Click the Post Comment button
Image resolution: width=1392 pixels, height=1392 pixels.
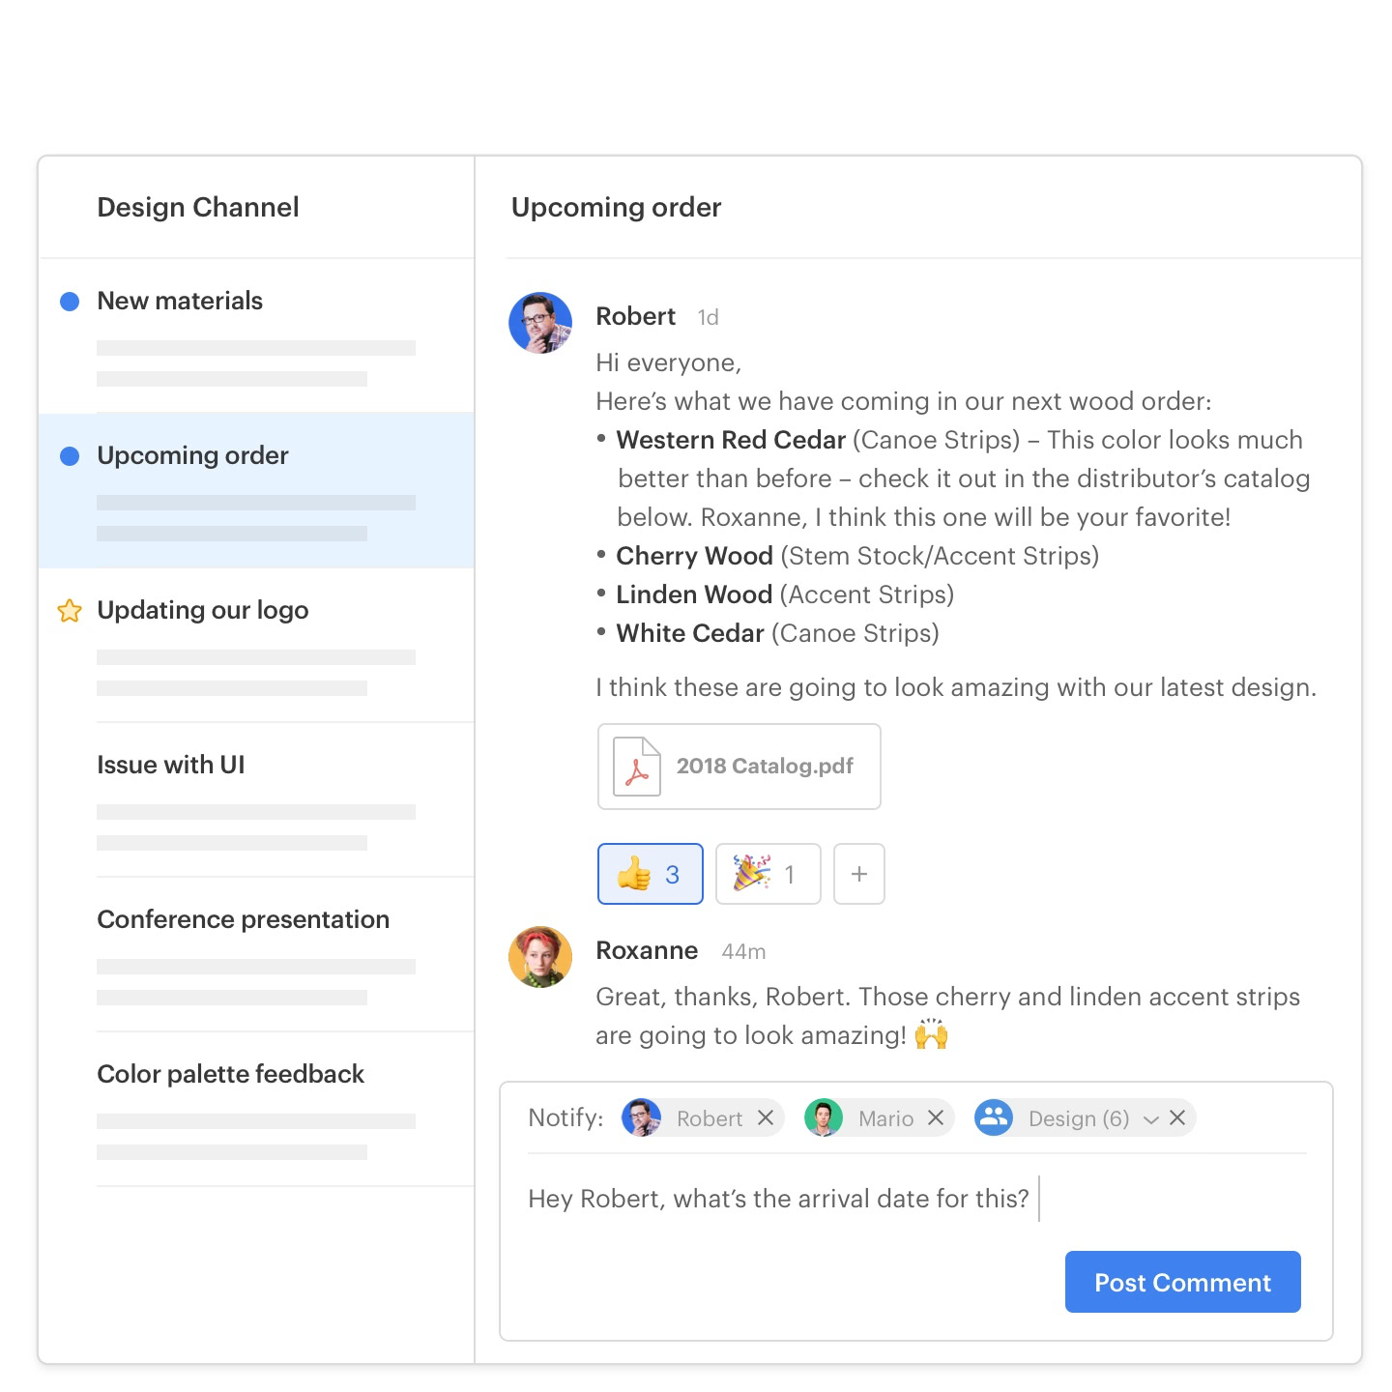pyautogui.click(x=1182, y=1282)
